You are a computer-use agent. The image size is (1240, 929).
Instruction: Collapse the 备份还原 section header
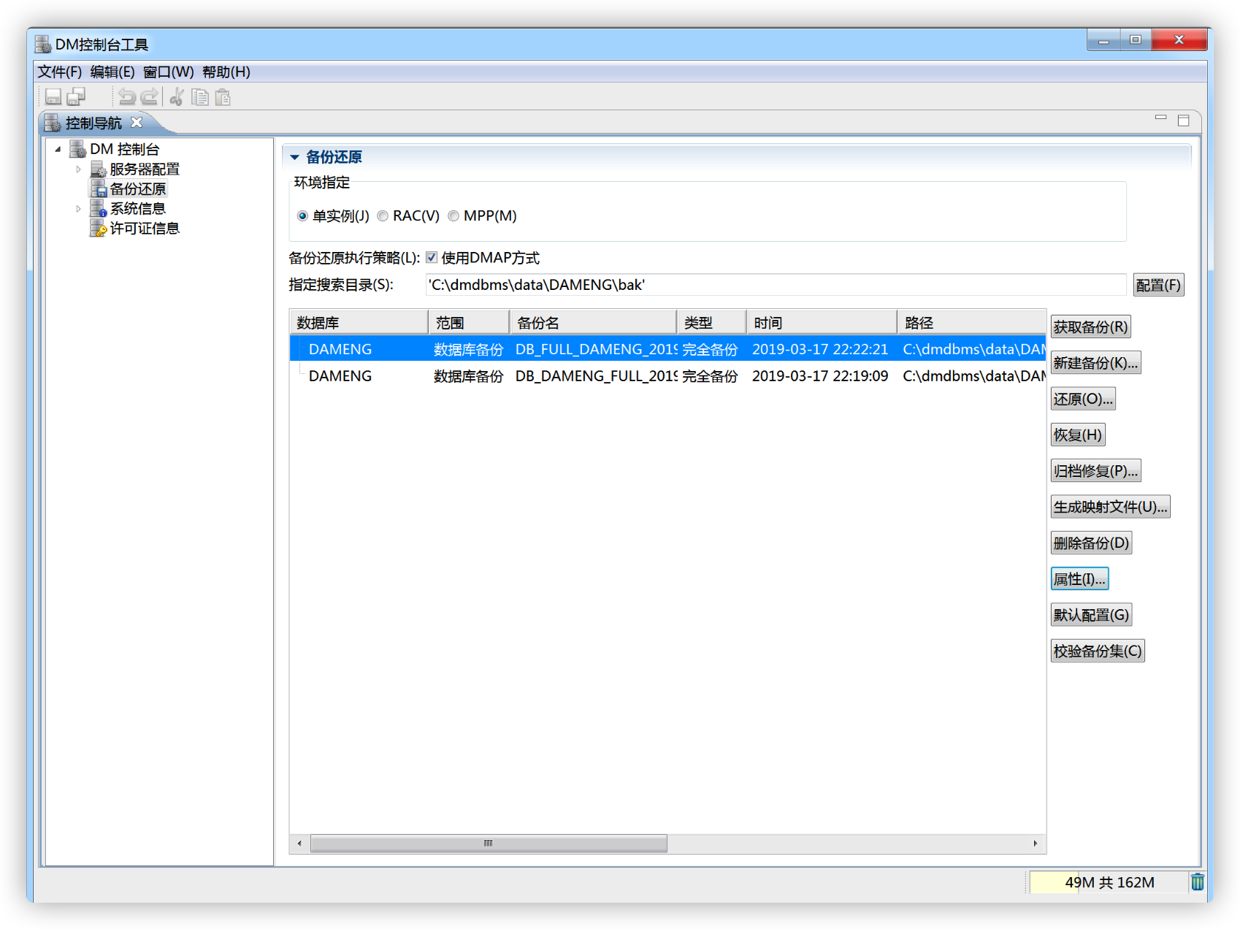[x=294, y=157]
